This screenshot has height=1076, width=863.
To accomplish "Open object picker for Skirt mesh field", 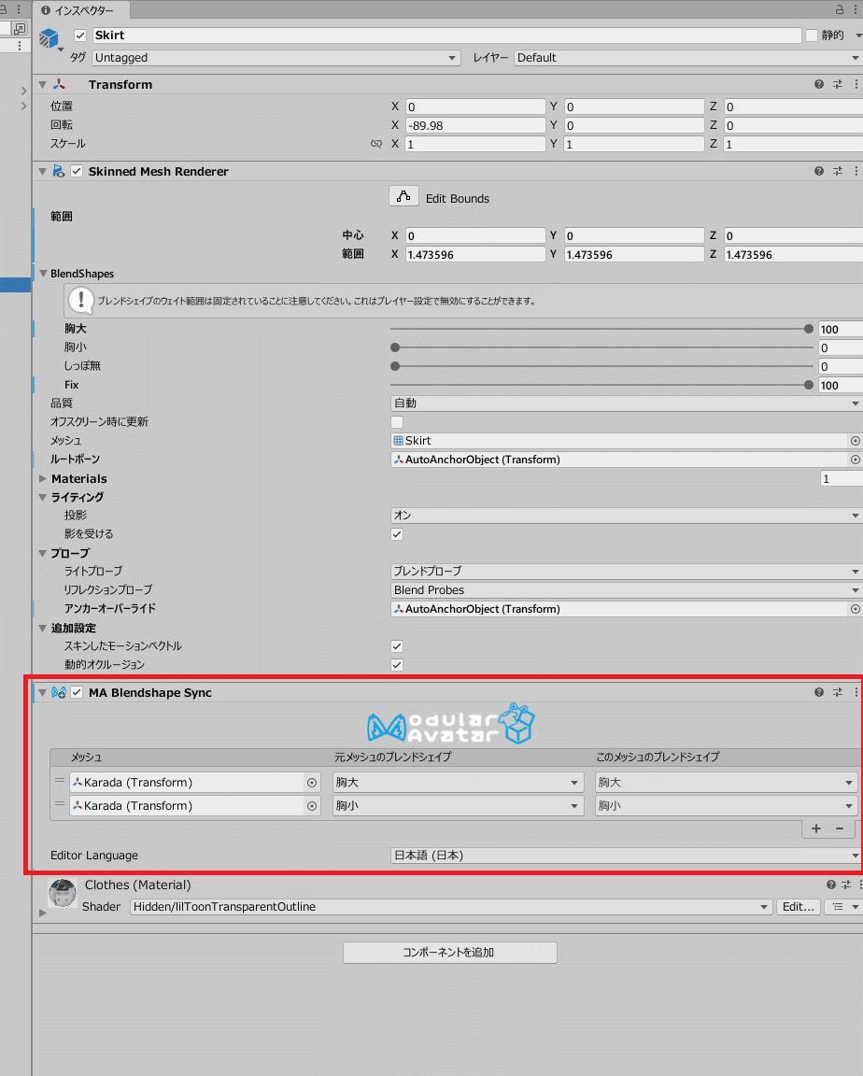I will tap(855, 441).
